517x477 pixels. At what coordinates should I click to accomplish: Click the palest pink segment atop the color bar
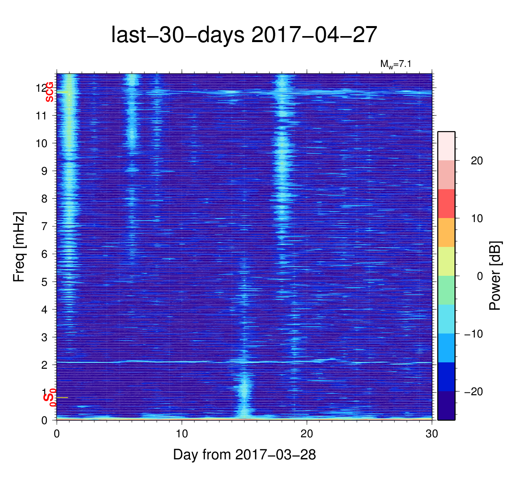(446, 146)
